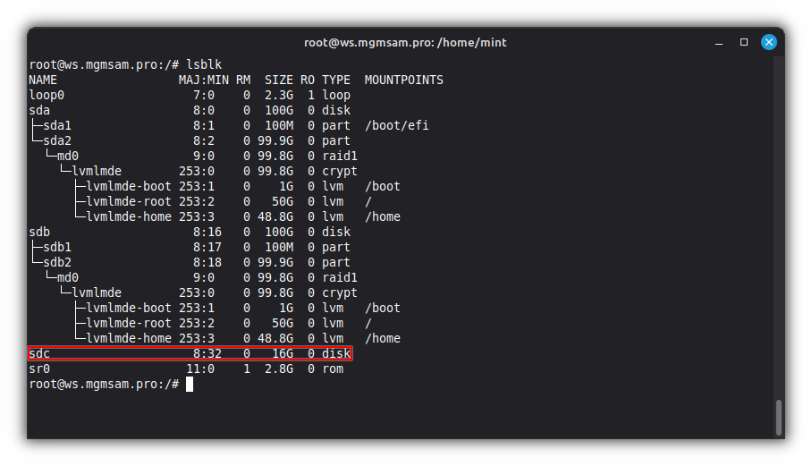Click the loop0 device name
The image size is (812, 466).
(x=47, y=95)
